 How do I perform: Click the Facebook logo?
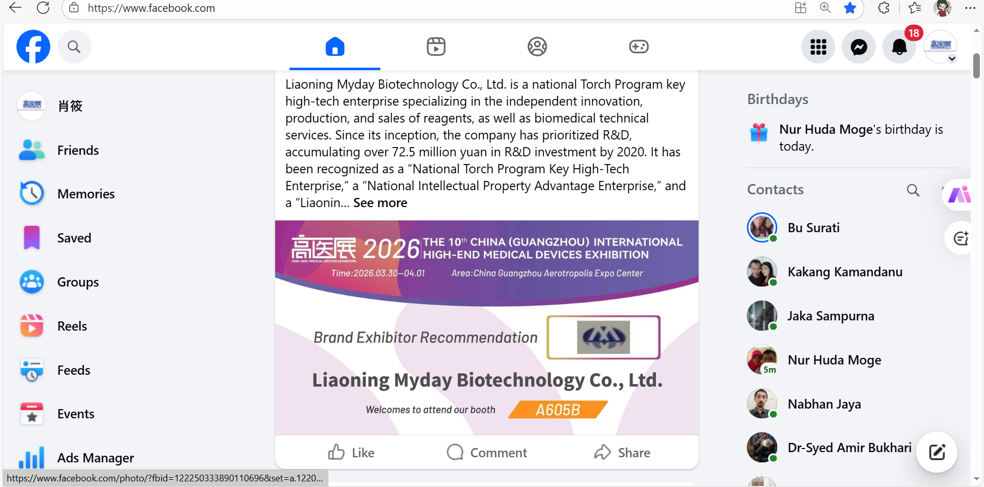33,47
